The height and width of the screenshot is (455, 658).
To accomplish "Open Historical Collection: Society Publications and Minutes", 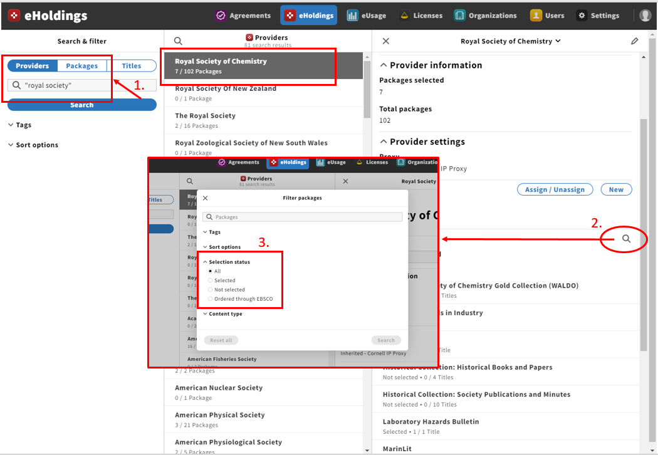I will click(x=506, y=399).
